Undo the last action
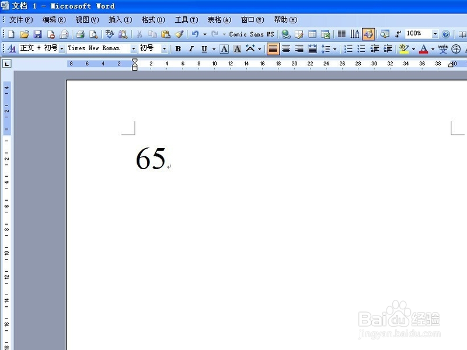 point(195,34)
